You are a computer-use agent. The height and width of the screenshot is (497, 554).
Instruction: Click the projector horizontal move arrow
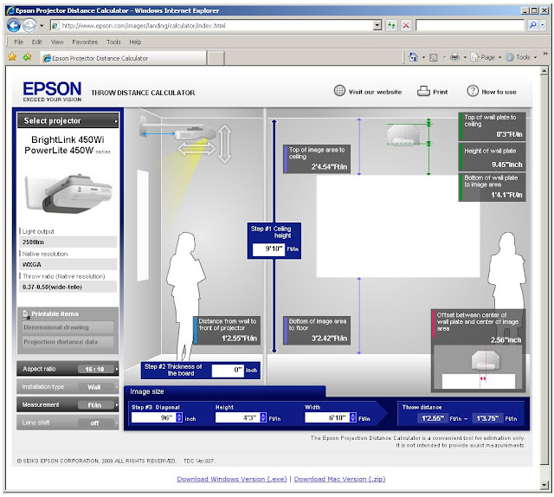coord(196,148)
